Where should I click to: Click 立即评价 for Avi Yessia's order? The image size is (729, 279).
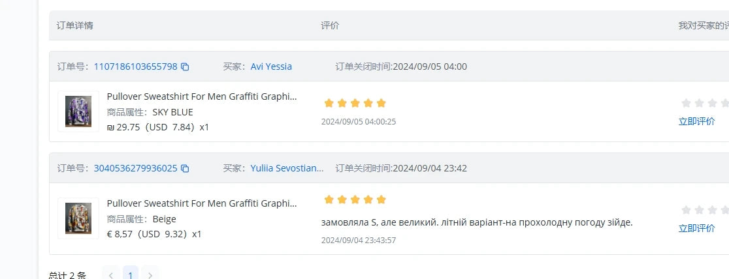pos(696,121)
